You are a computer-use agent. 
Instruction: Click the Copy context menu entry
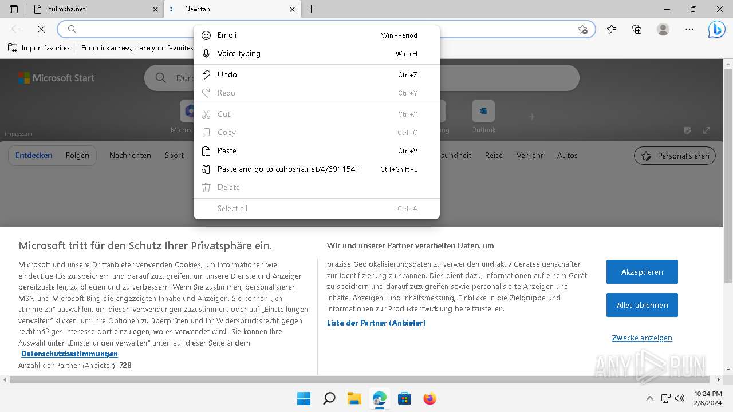pos(317,132)
